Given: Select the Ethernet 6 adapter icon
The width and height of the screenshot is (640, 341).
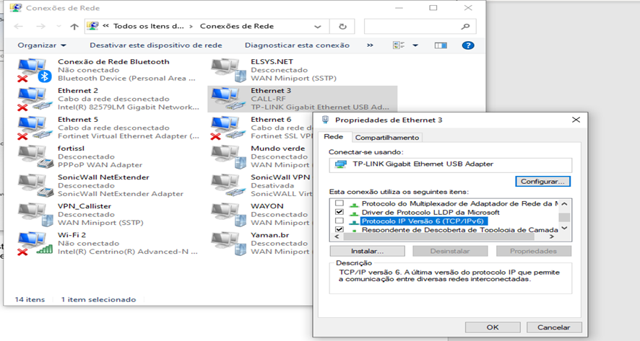Looking at the screenshot, I should (228, 128).
